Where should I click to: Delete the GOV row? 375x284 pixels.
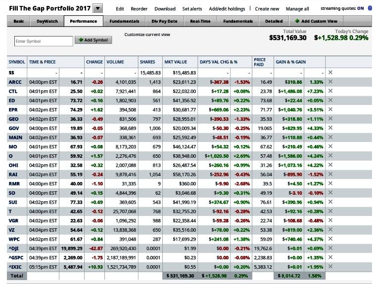click(330, 128)
